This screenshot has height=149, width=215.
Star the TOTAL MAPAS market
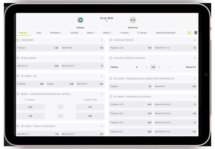tap(18, 58)
